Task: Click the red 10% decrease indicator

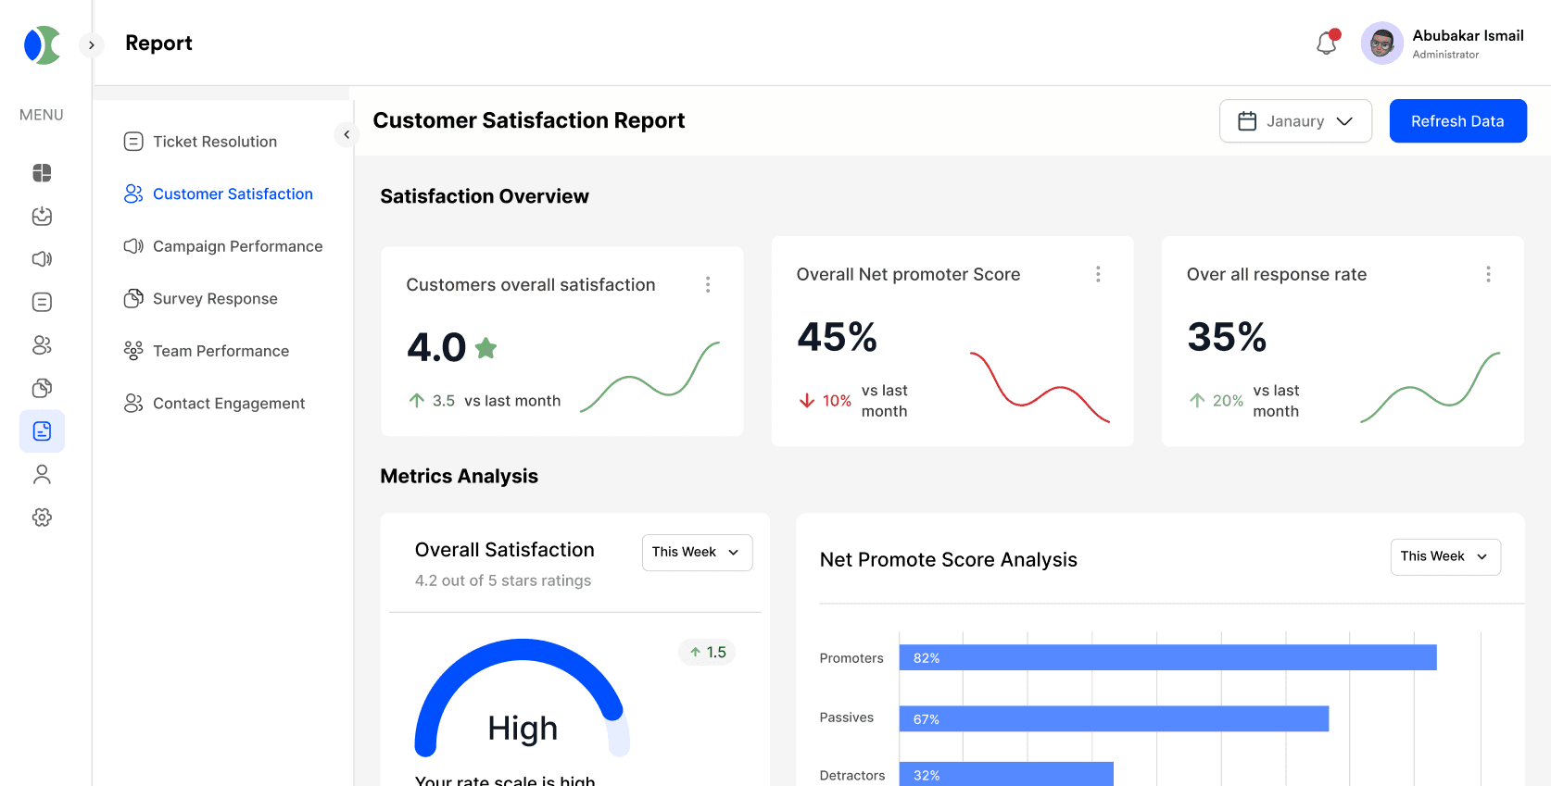Action: coord(825,401)
